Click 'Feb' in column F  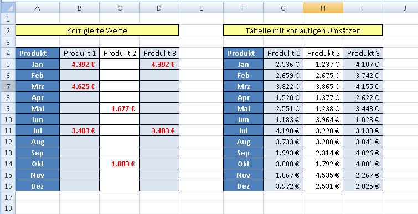243,76
